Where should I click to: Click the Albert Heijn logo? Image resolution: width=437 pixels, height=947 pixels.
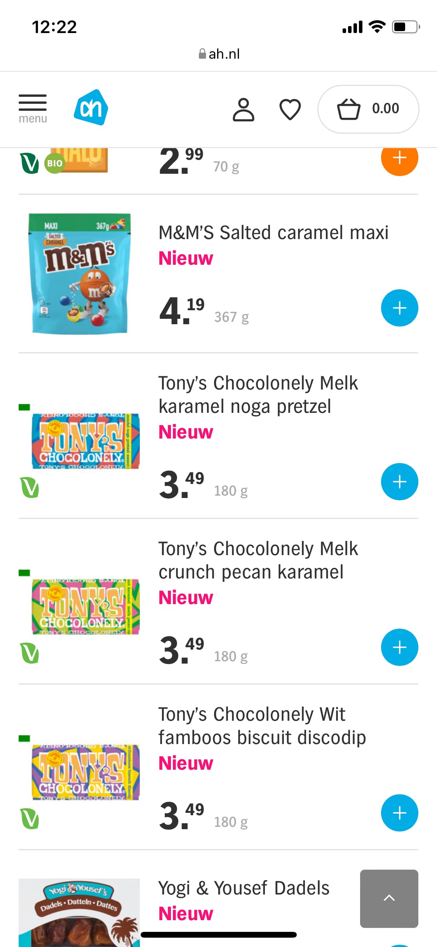(91, 108)
